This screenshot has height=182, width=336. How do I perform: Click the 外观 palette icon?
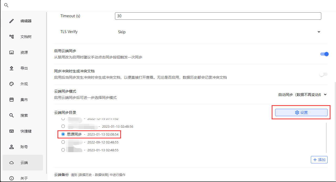coord(12,84)
